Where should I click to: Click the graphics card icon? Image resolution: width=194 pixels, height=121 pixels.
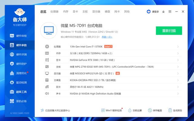tap(47, 60)
